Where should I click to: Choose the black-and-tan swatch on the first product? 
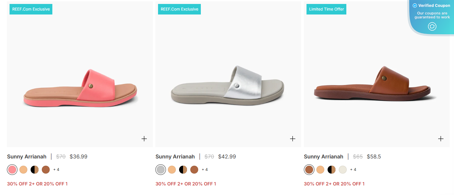34,169
